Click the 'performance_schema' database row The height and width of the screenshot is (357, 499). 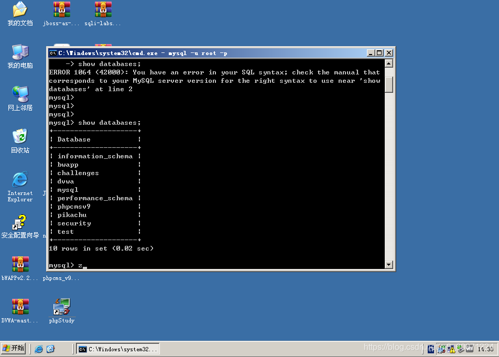click(95, 198)
